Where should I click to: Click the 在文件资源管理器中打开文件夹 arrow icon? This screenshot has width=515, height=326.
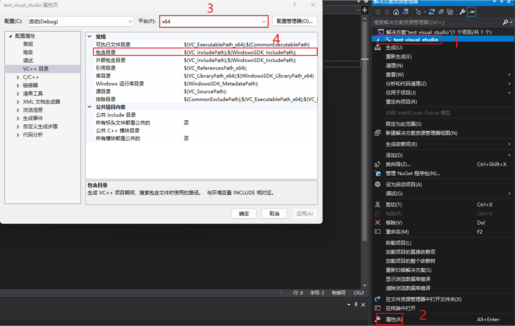(x=378, y=299)
